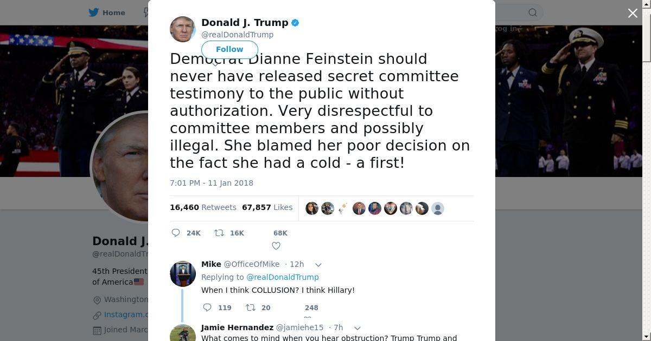Image resolution: width=651 pixels, height=341 pixels.
Task: Click the verified badge next to Donald J. Trump
Action: pos(295,23)
